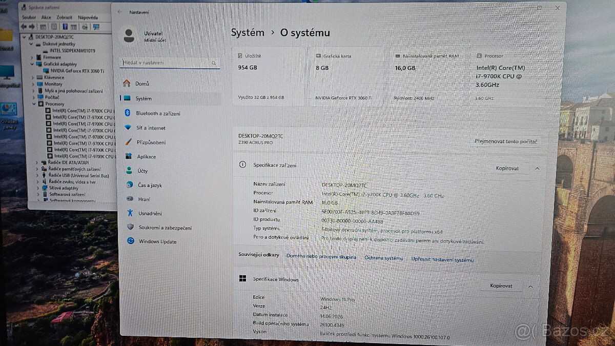Click the blue help icon in Správce zařízení
The width and height of the screenshot is (615, 346).
click(x=66, y=27)
